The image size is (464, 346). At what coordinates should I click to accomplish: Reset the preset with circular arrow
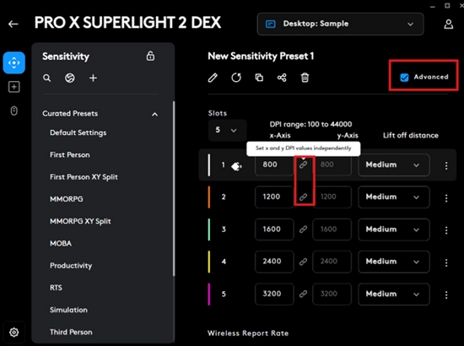point(236,78)
